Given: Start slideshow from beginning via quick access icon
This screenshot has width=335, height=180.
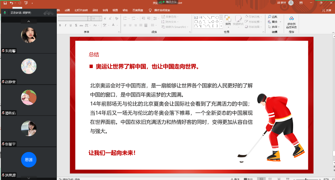Looking at the screenshot, I should click(26, 3).
